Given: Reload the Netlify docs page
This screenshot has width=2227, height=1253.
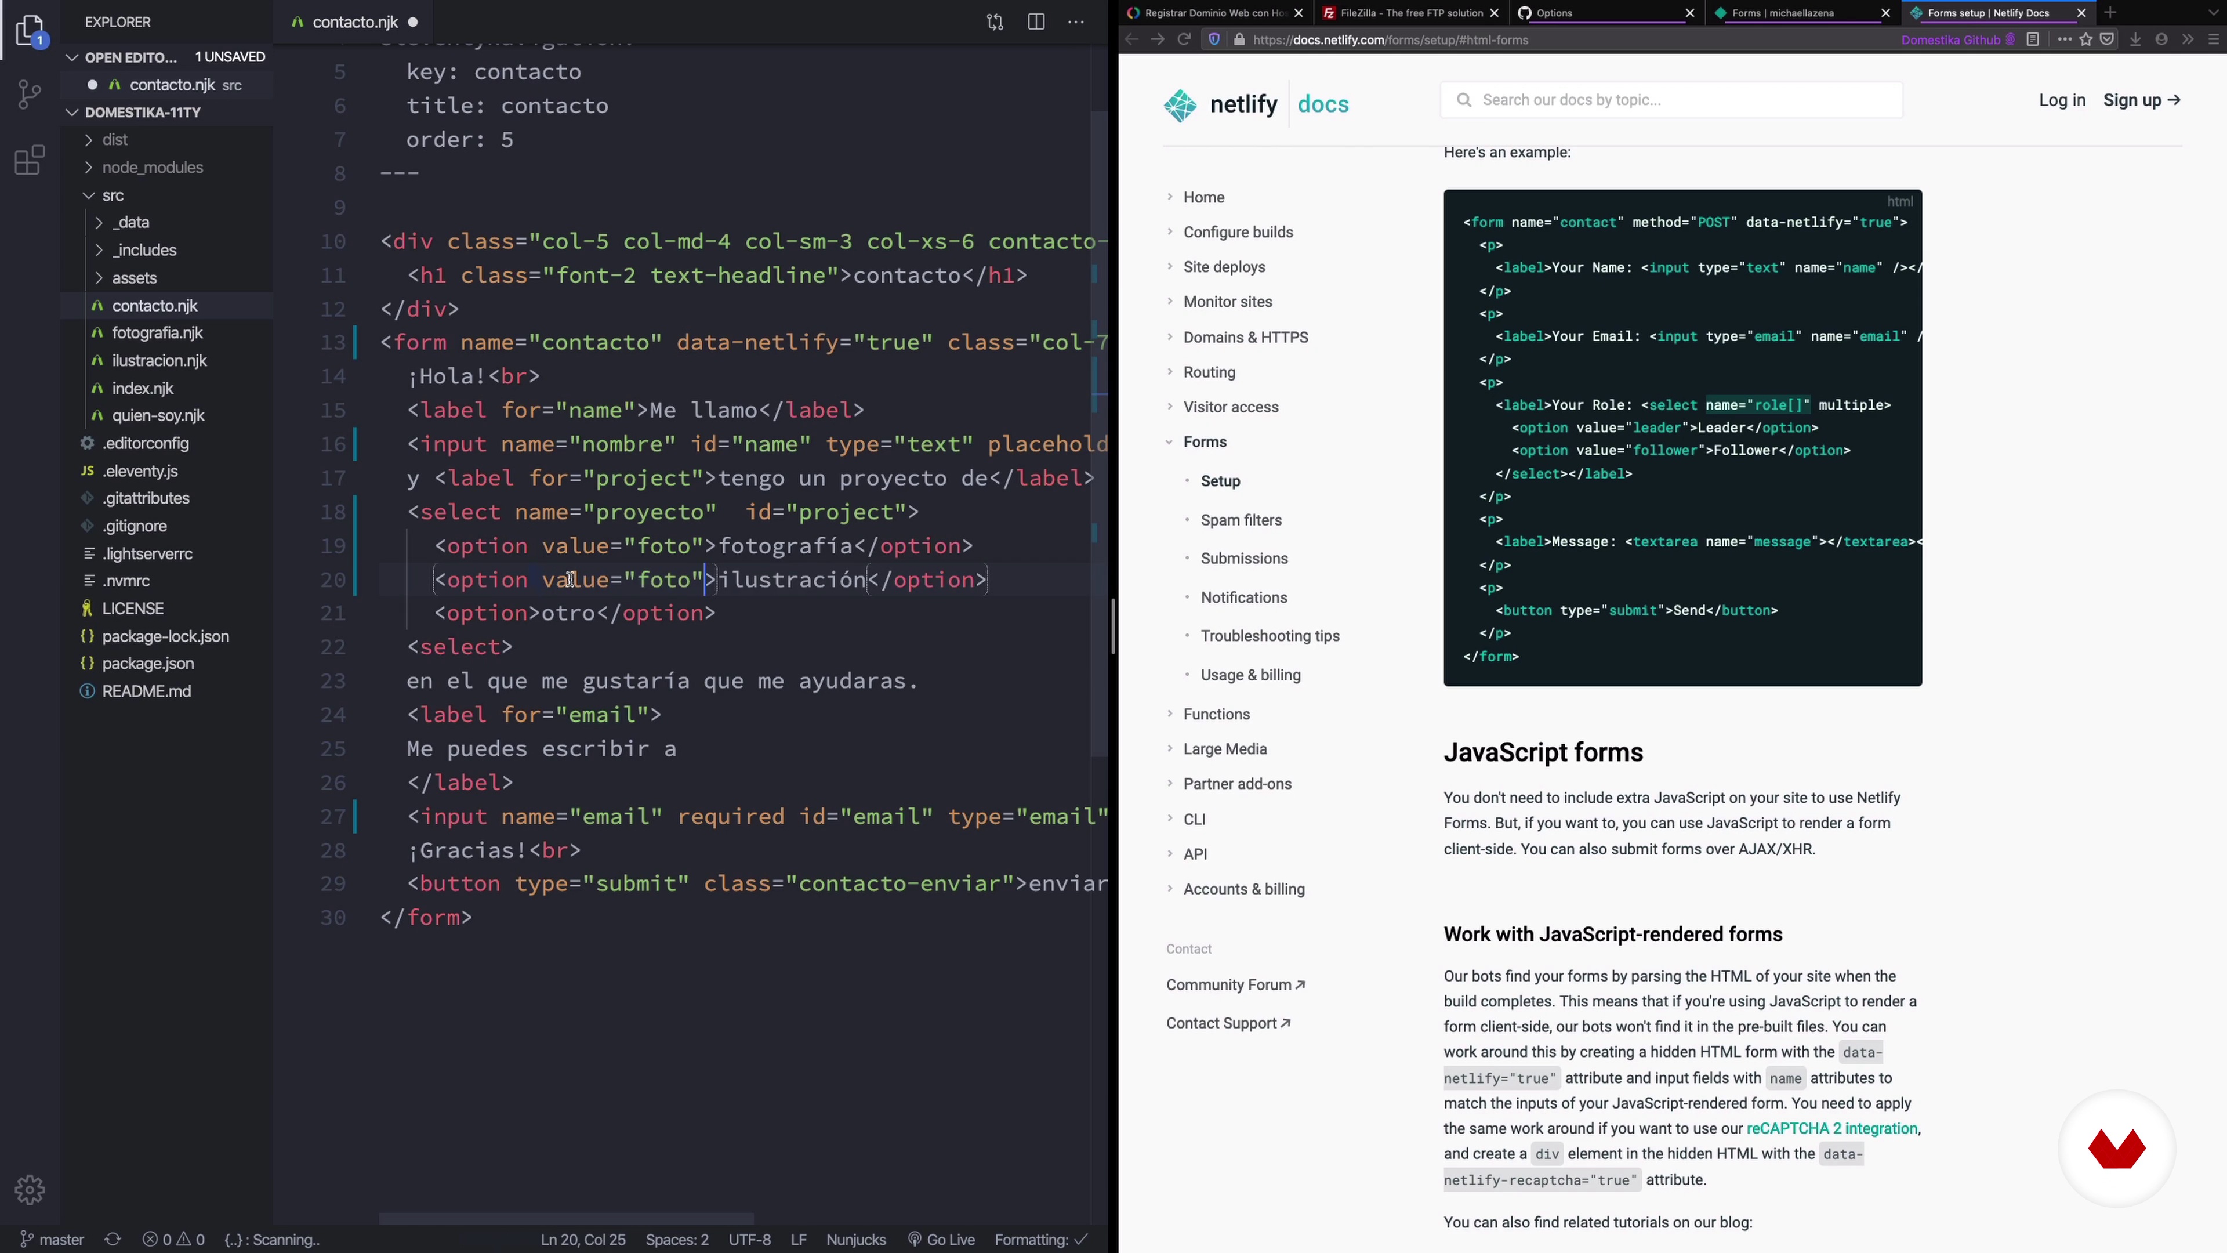Looking at the screenshot, I should click(x=1184, y=40).
